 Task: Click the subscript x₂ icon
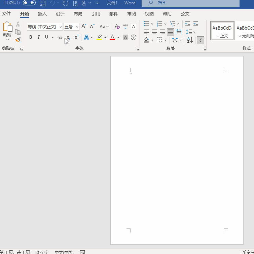[x=68, y=38]
